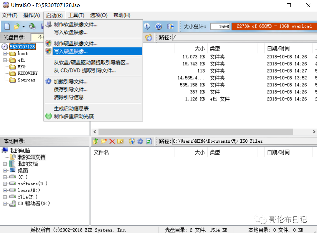Click the blue gear settings icon in local toolbar
Image resolution: width=317 pixels, height=233 pixels.
140,141
